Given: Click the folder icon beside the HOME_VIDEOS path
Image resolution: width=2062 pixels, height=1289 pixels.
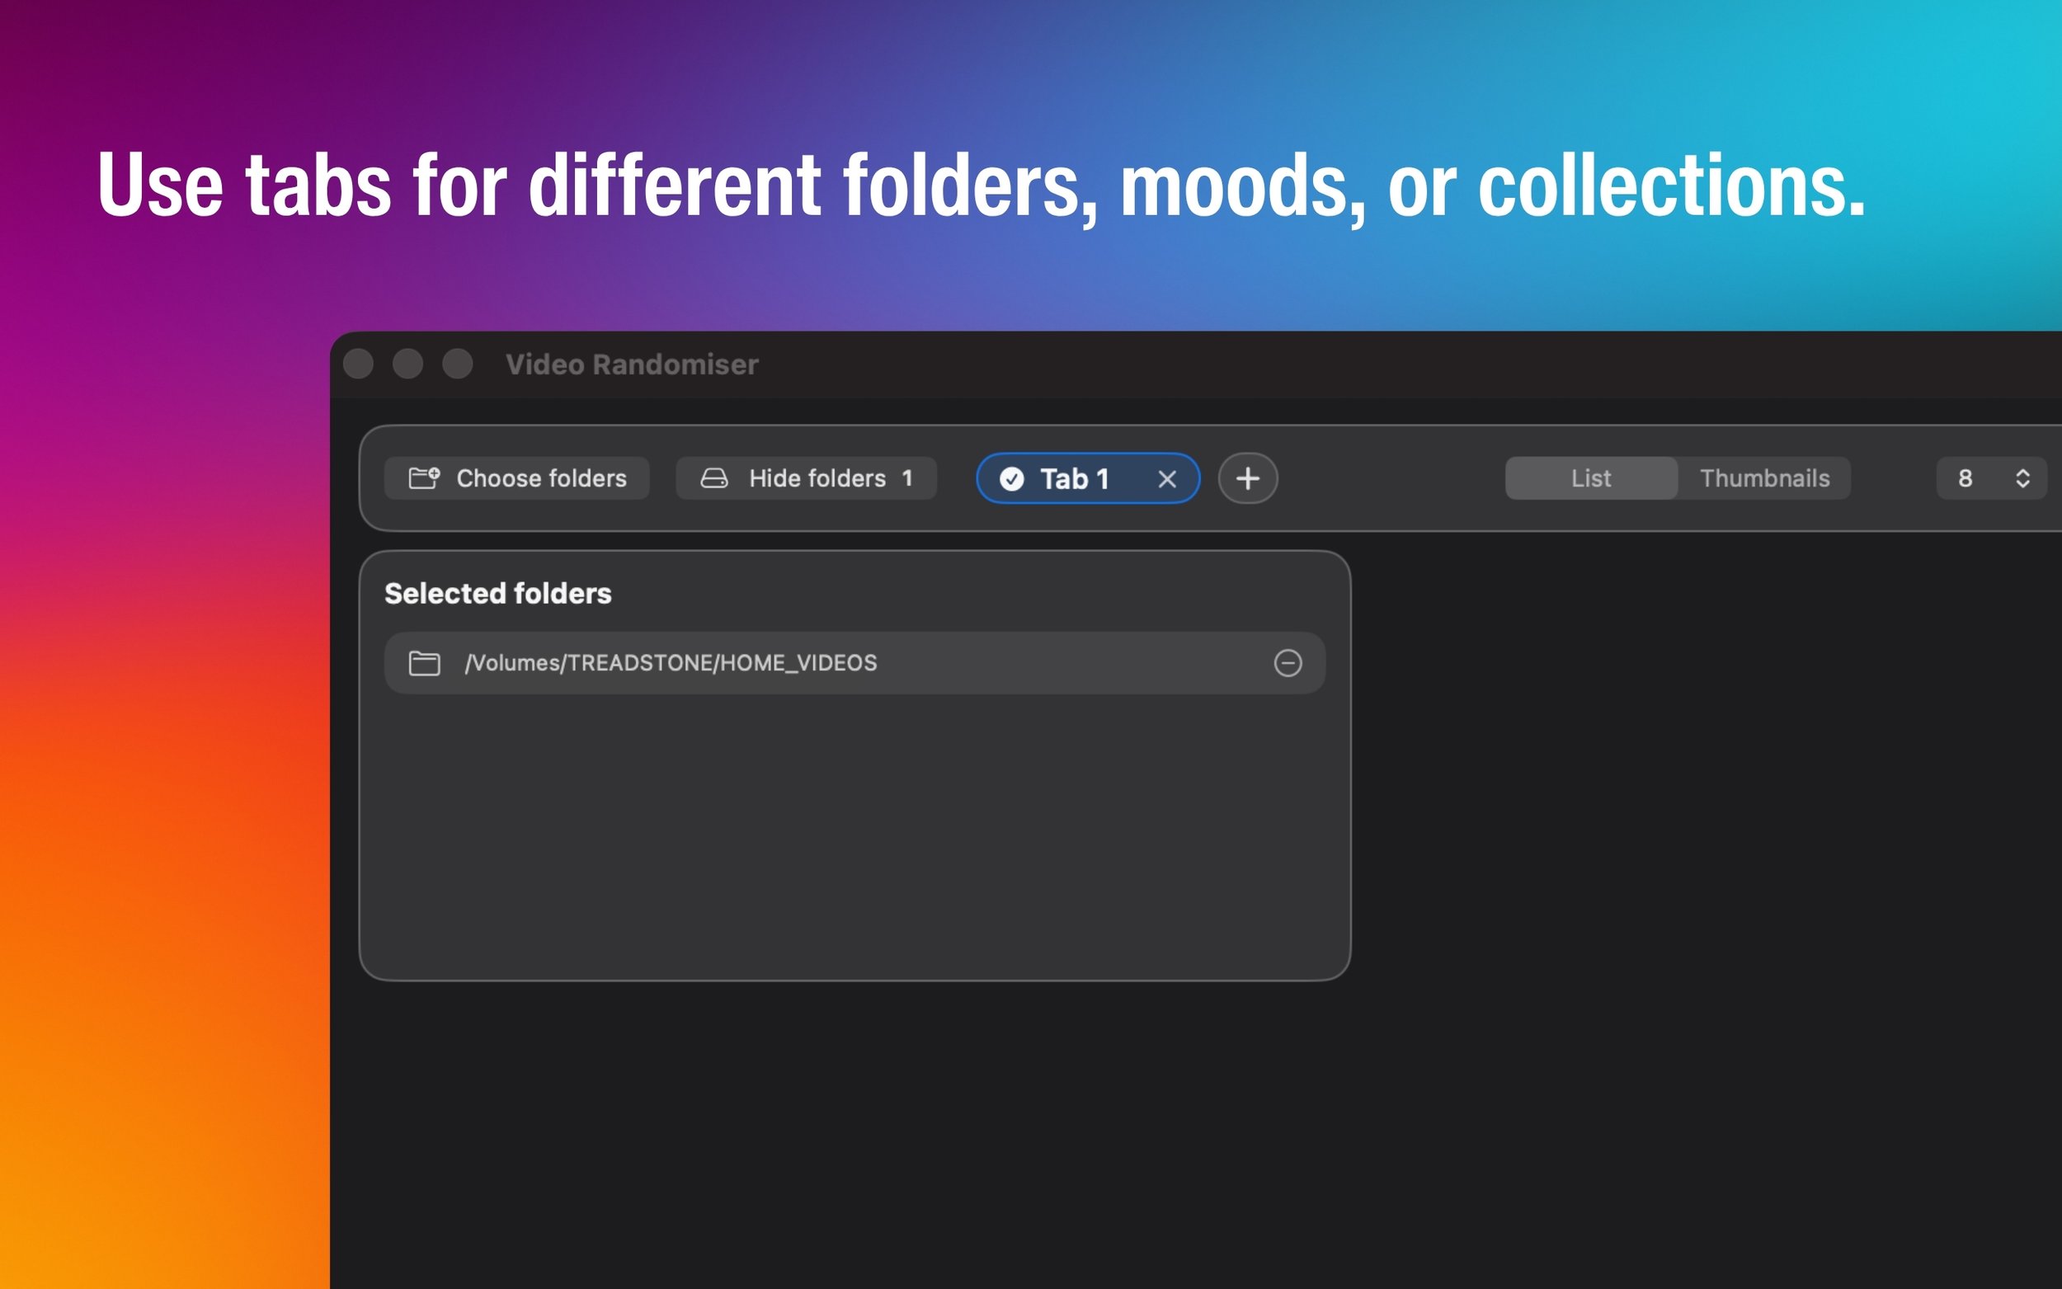Looking at the screenshot, I should [x=425, y=662].
